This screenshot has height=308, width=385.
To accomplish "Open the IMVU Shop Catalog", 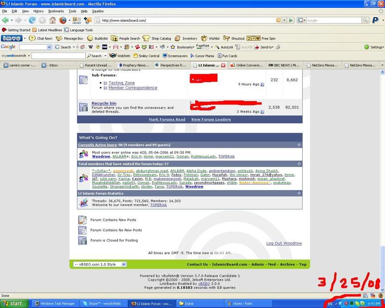I will [x=157, y=38].
